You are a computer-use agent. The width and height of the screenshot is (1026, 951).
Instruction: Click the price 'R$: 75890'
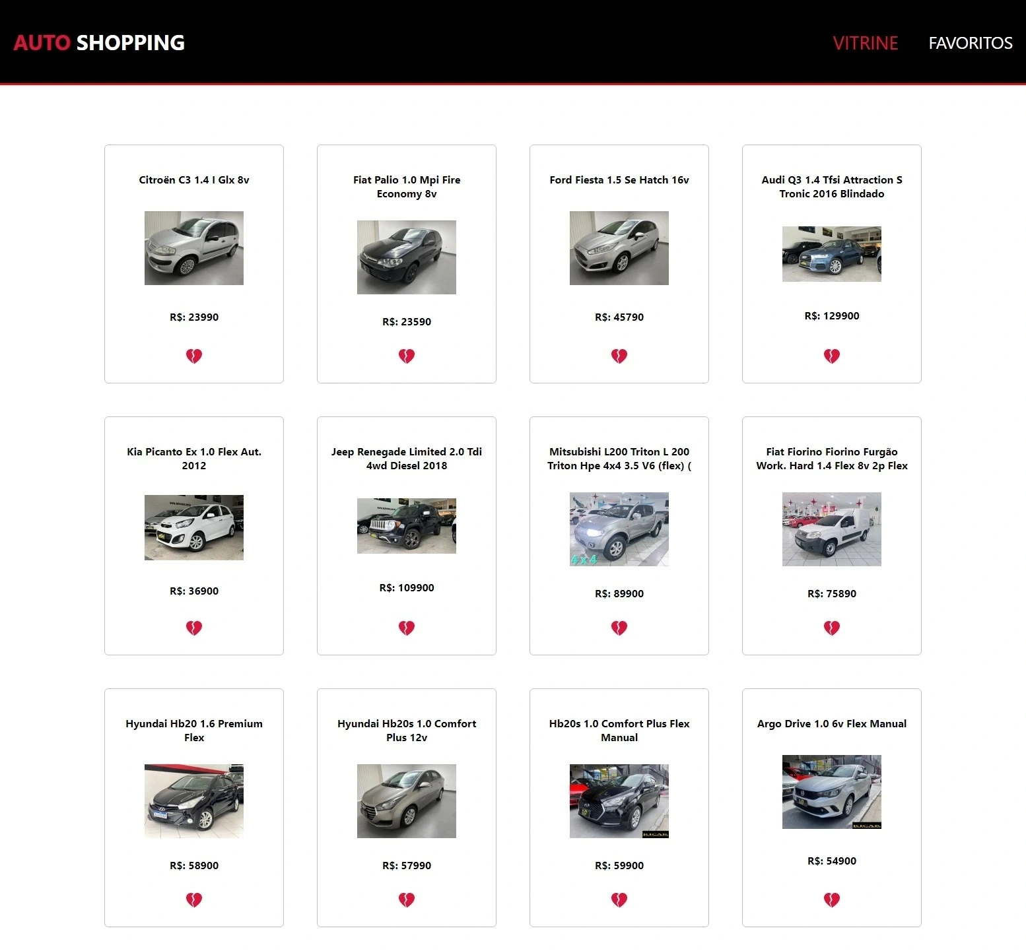[832, 594]
